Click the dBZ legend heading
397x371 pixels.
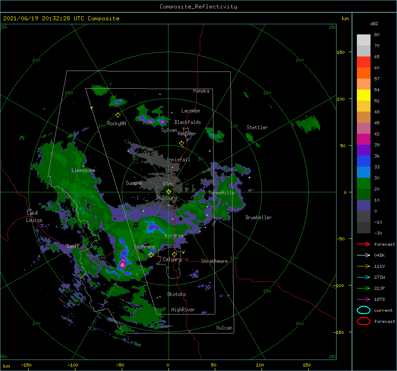tap(374, 23)
